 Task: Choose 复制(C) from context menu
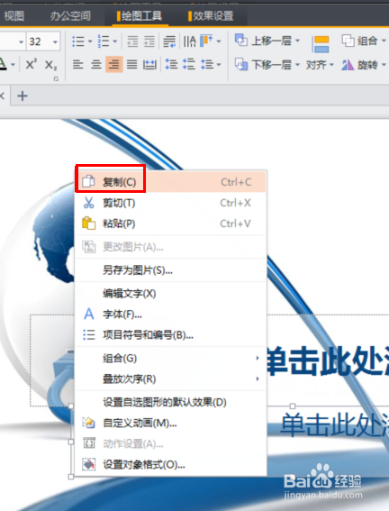[x=170, y=182]
